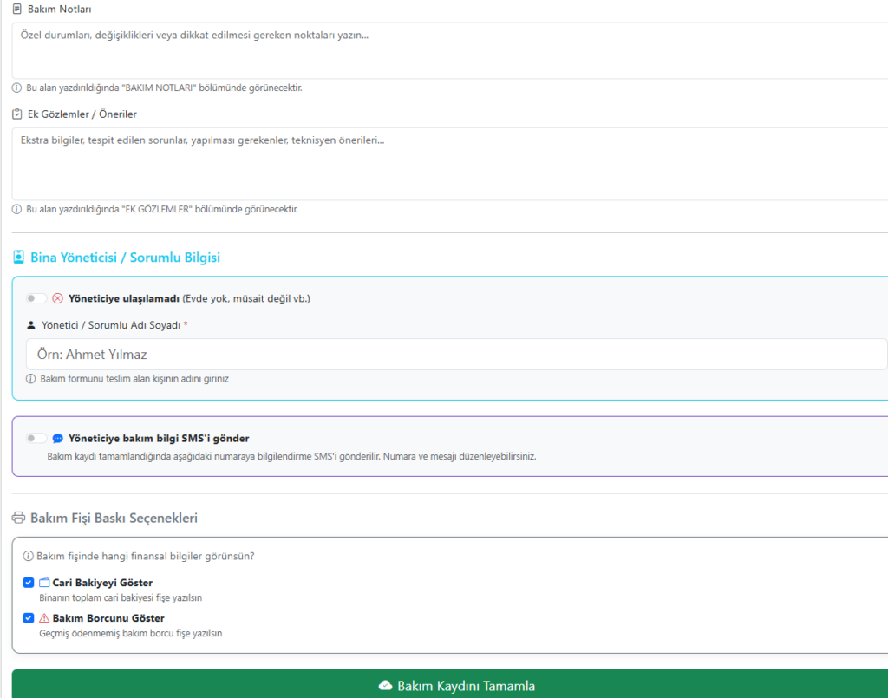Click the info icon before Bakım formunu teslim
This screenshot has height=698, width=888.
31,379
